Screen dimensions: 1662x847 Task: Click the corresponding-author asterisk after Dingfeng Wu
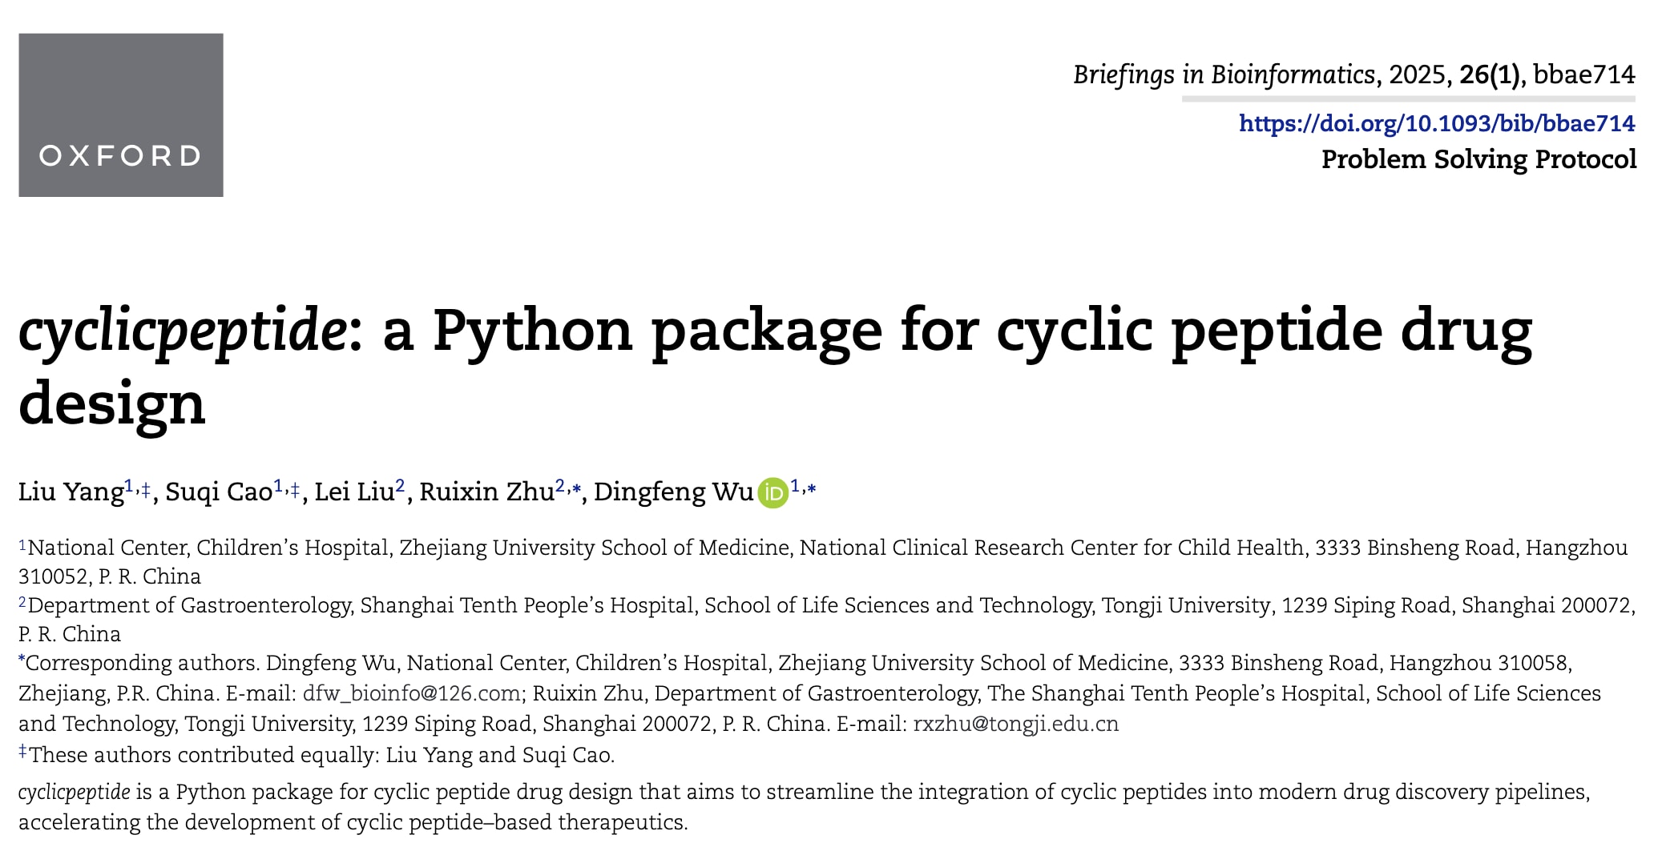[x=812, y=488]
